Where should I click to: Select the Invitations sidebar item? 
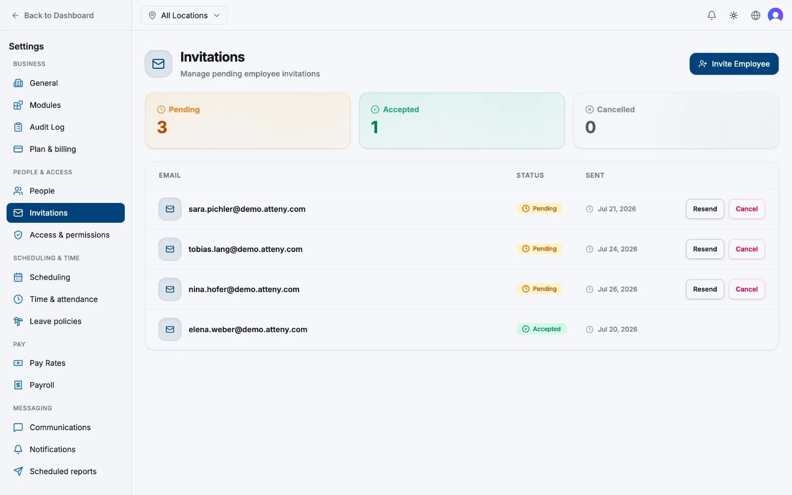tap(65, 213)
